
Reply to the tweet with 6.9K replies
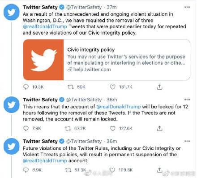point(26,170)
